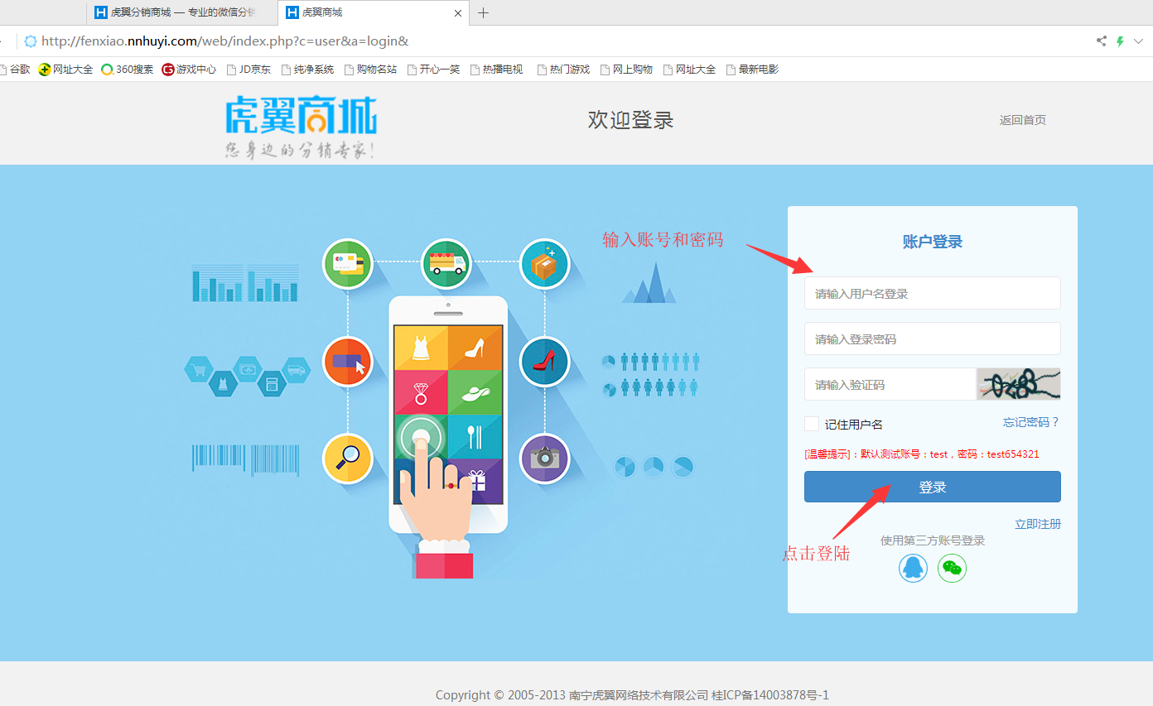Click the red high-heel circle icon
The height and width of the screenshot is (706, 1153).
(545, 362)
